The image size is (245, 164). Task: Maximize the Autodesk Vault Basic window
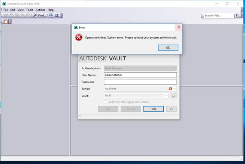tap(227, 4)
